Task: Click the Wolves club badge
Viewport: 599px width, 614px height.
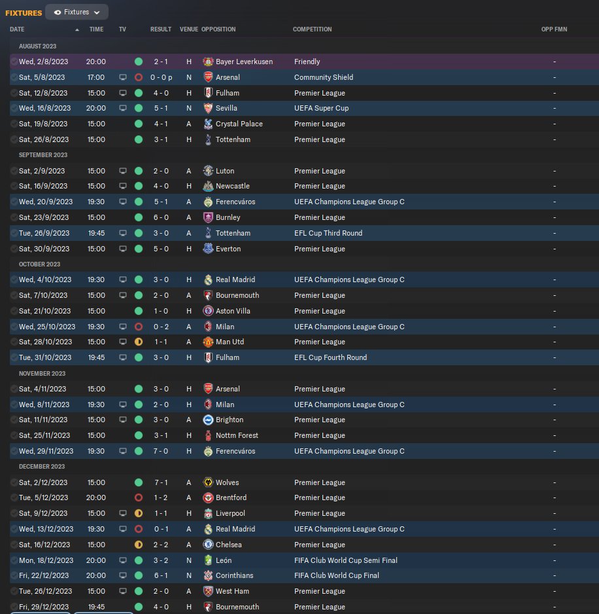Action: pos(208,482)
